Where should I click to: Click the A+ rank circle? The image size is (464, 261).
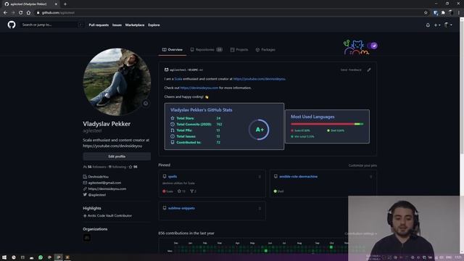coord(259,130)
